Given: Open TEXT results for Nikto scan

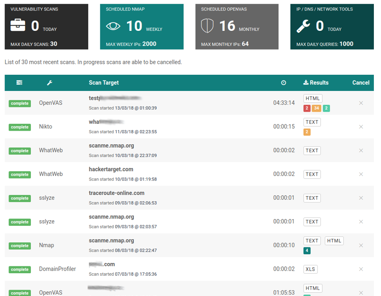Looking at the screenshot, I should (312, 122).
